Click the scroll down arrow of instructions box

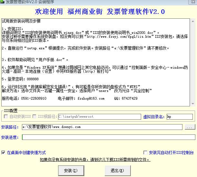click(193, 103)
